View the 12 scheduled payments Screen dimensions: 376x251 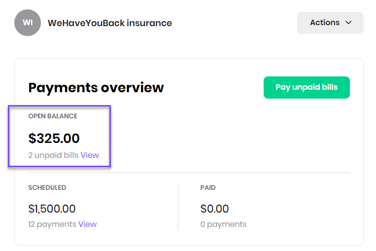click(x=87, y=224)
